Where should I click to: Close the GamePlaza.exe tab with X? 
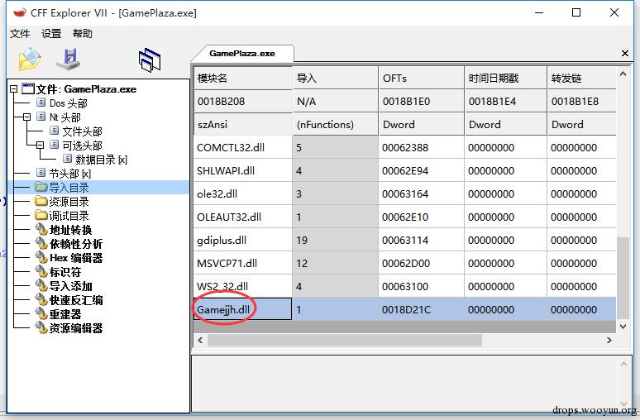tap(624, 53)
